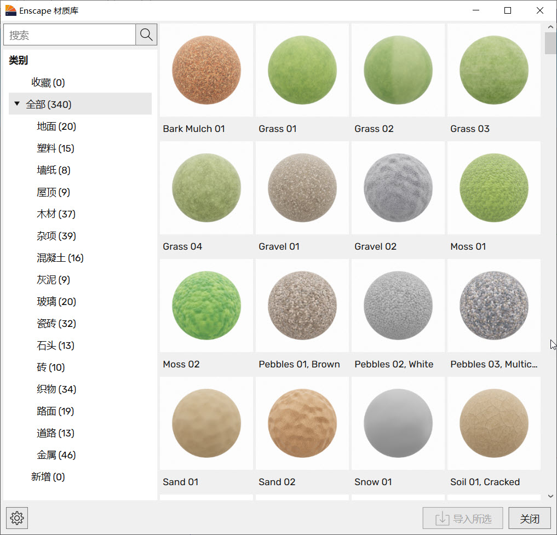Open the 杂项 (39) category

(56, 236)
